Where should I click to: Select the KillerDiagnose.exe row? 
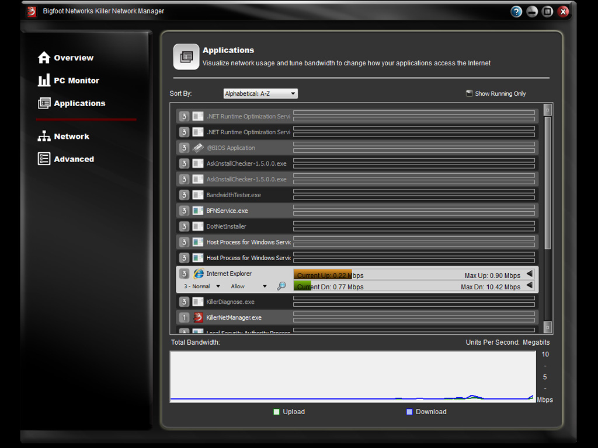point(357,302)
